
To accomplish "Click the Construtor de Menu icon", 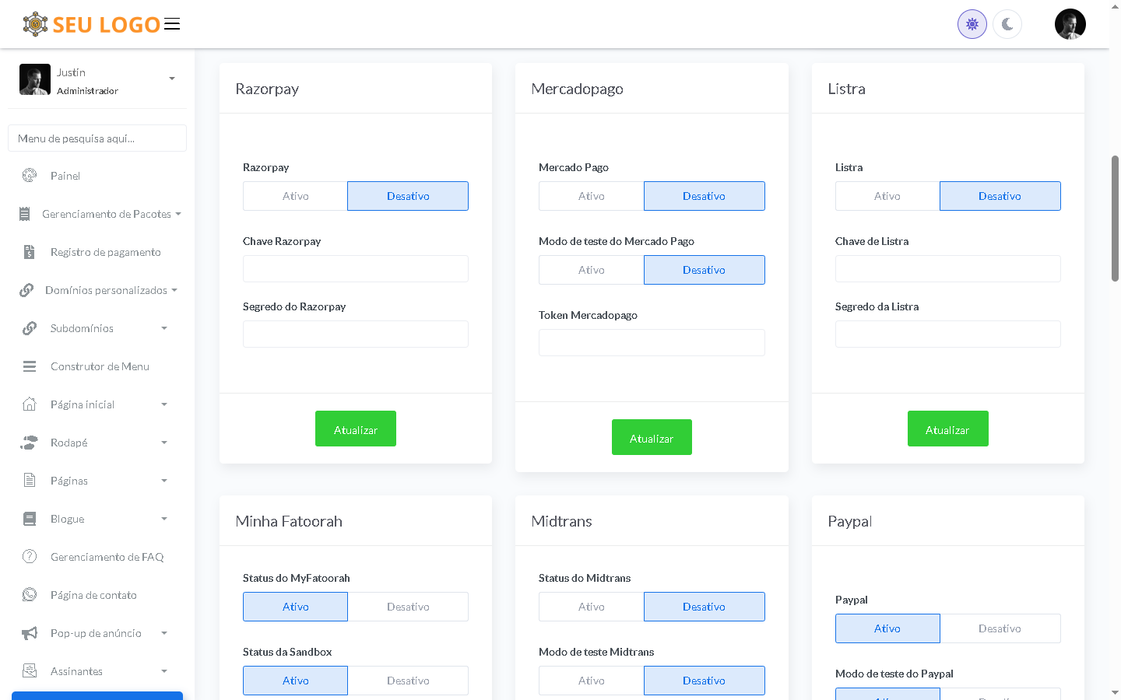I will (x=30, y=366).
